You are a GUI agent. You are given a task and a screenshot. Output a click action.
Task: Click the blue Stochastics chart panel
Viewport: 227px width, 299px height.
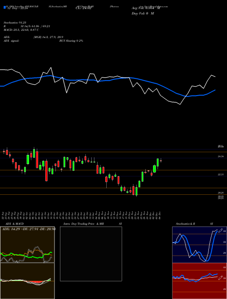pos(199,245)
